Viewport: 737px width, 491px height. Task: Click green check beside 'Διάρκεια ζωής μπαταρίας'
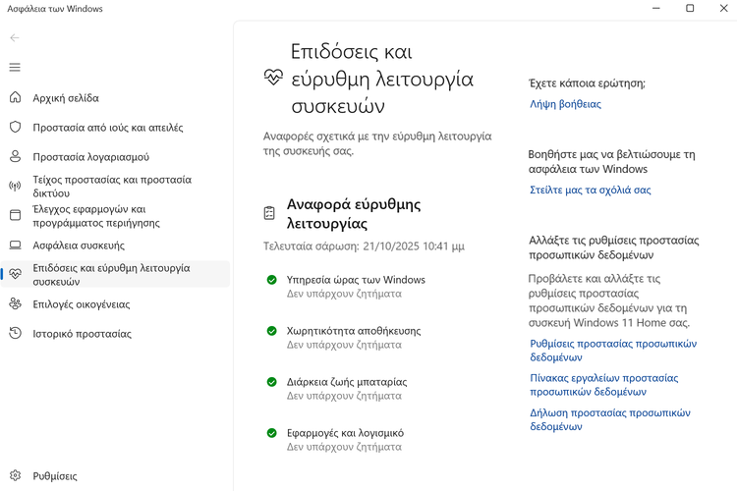pyautogui.click(x=272, y=382)
